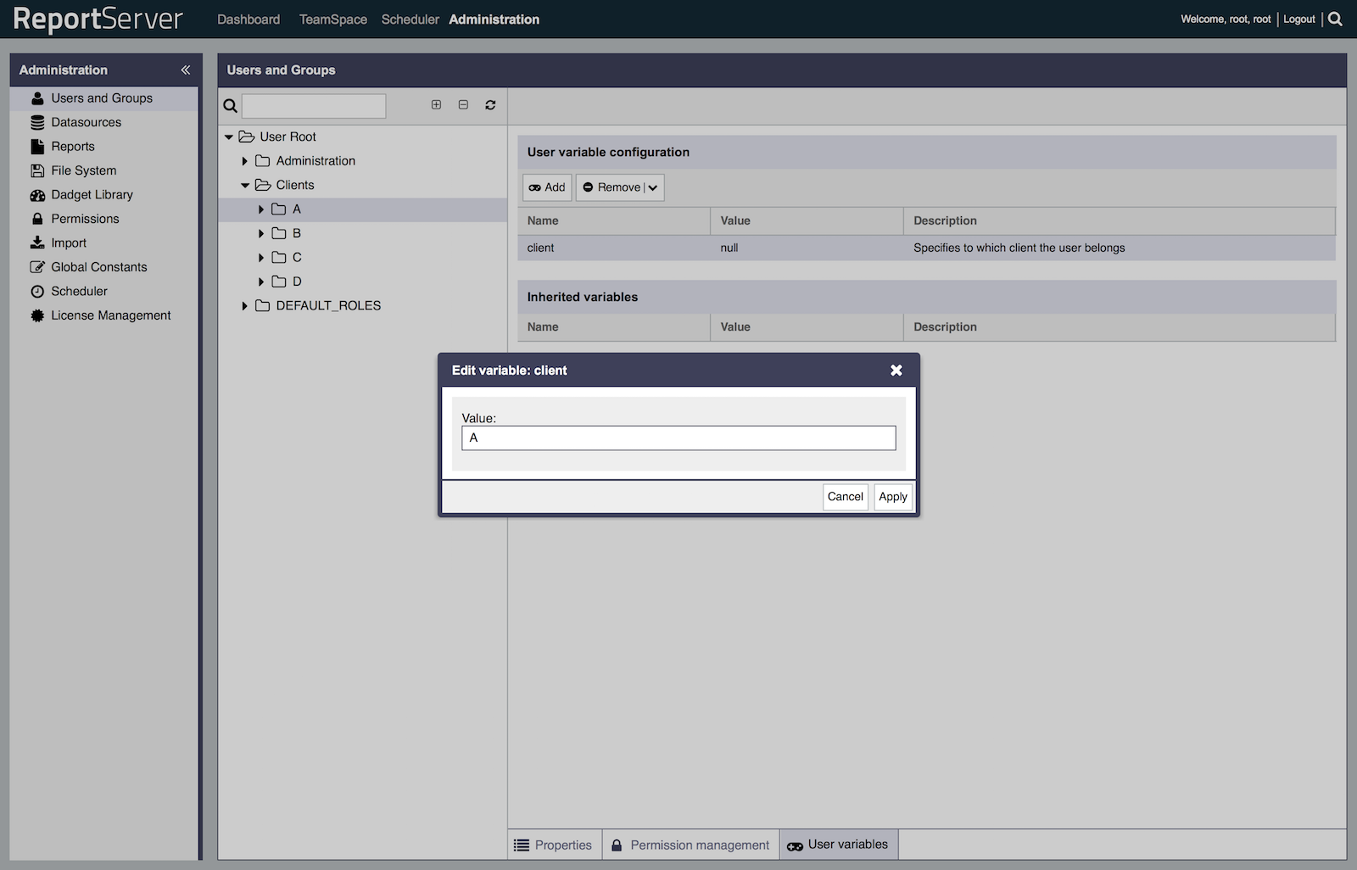Click the Permissions lock icon in sidebar
This screenshot has width=1357, height=870.
point(37,219)
